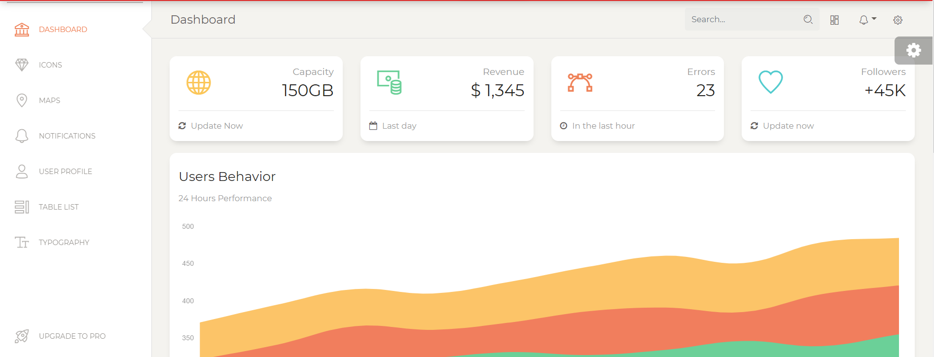Click the calendar icon beside Last day
Viewport: 934px width, 357px height.
373,126
